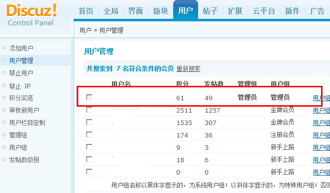Open the 插件 tab
330x193 pixels.
pyautogui.click(x=292, y=11)
